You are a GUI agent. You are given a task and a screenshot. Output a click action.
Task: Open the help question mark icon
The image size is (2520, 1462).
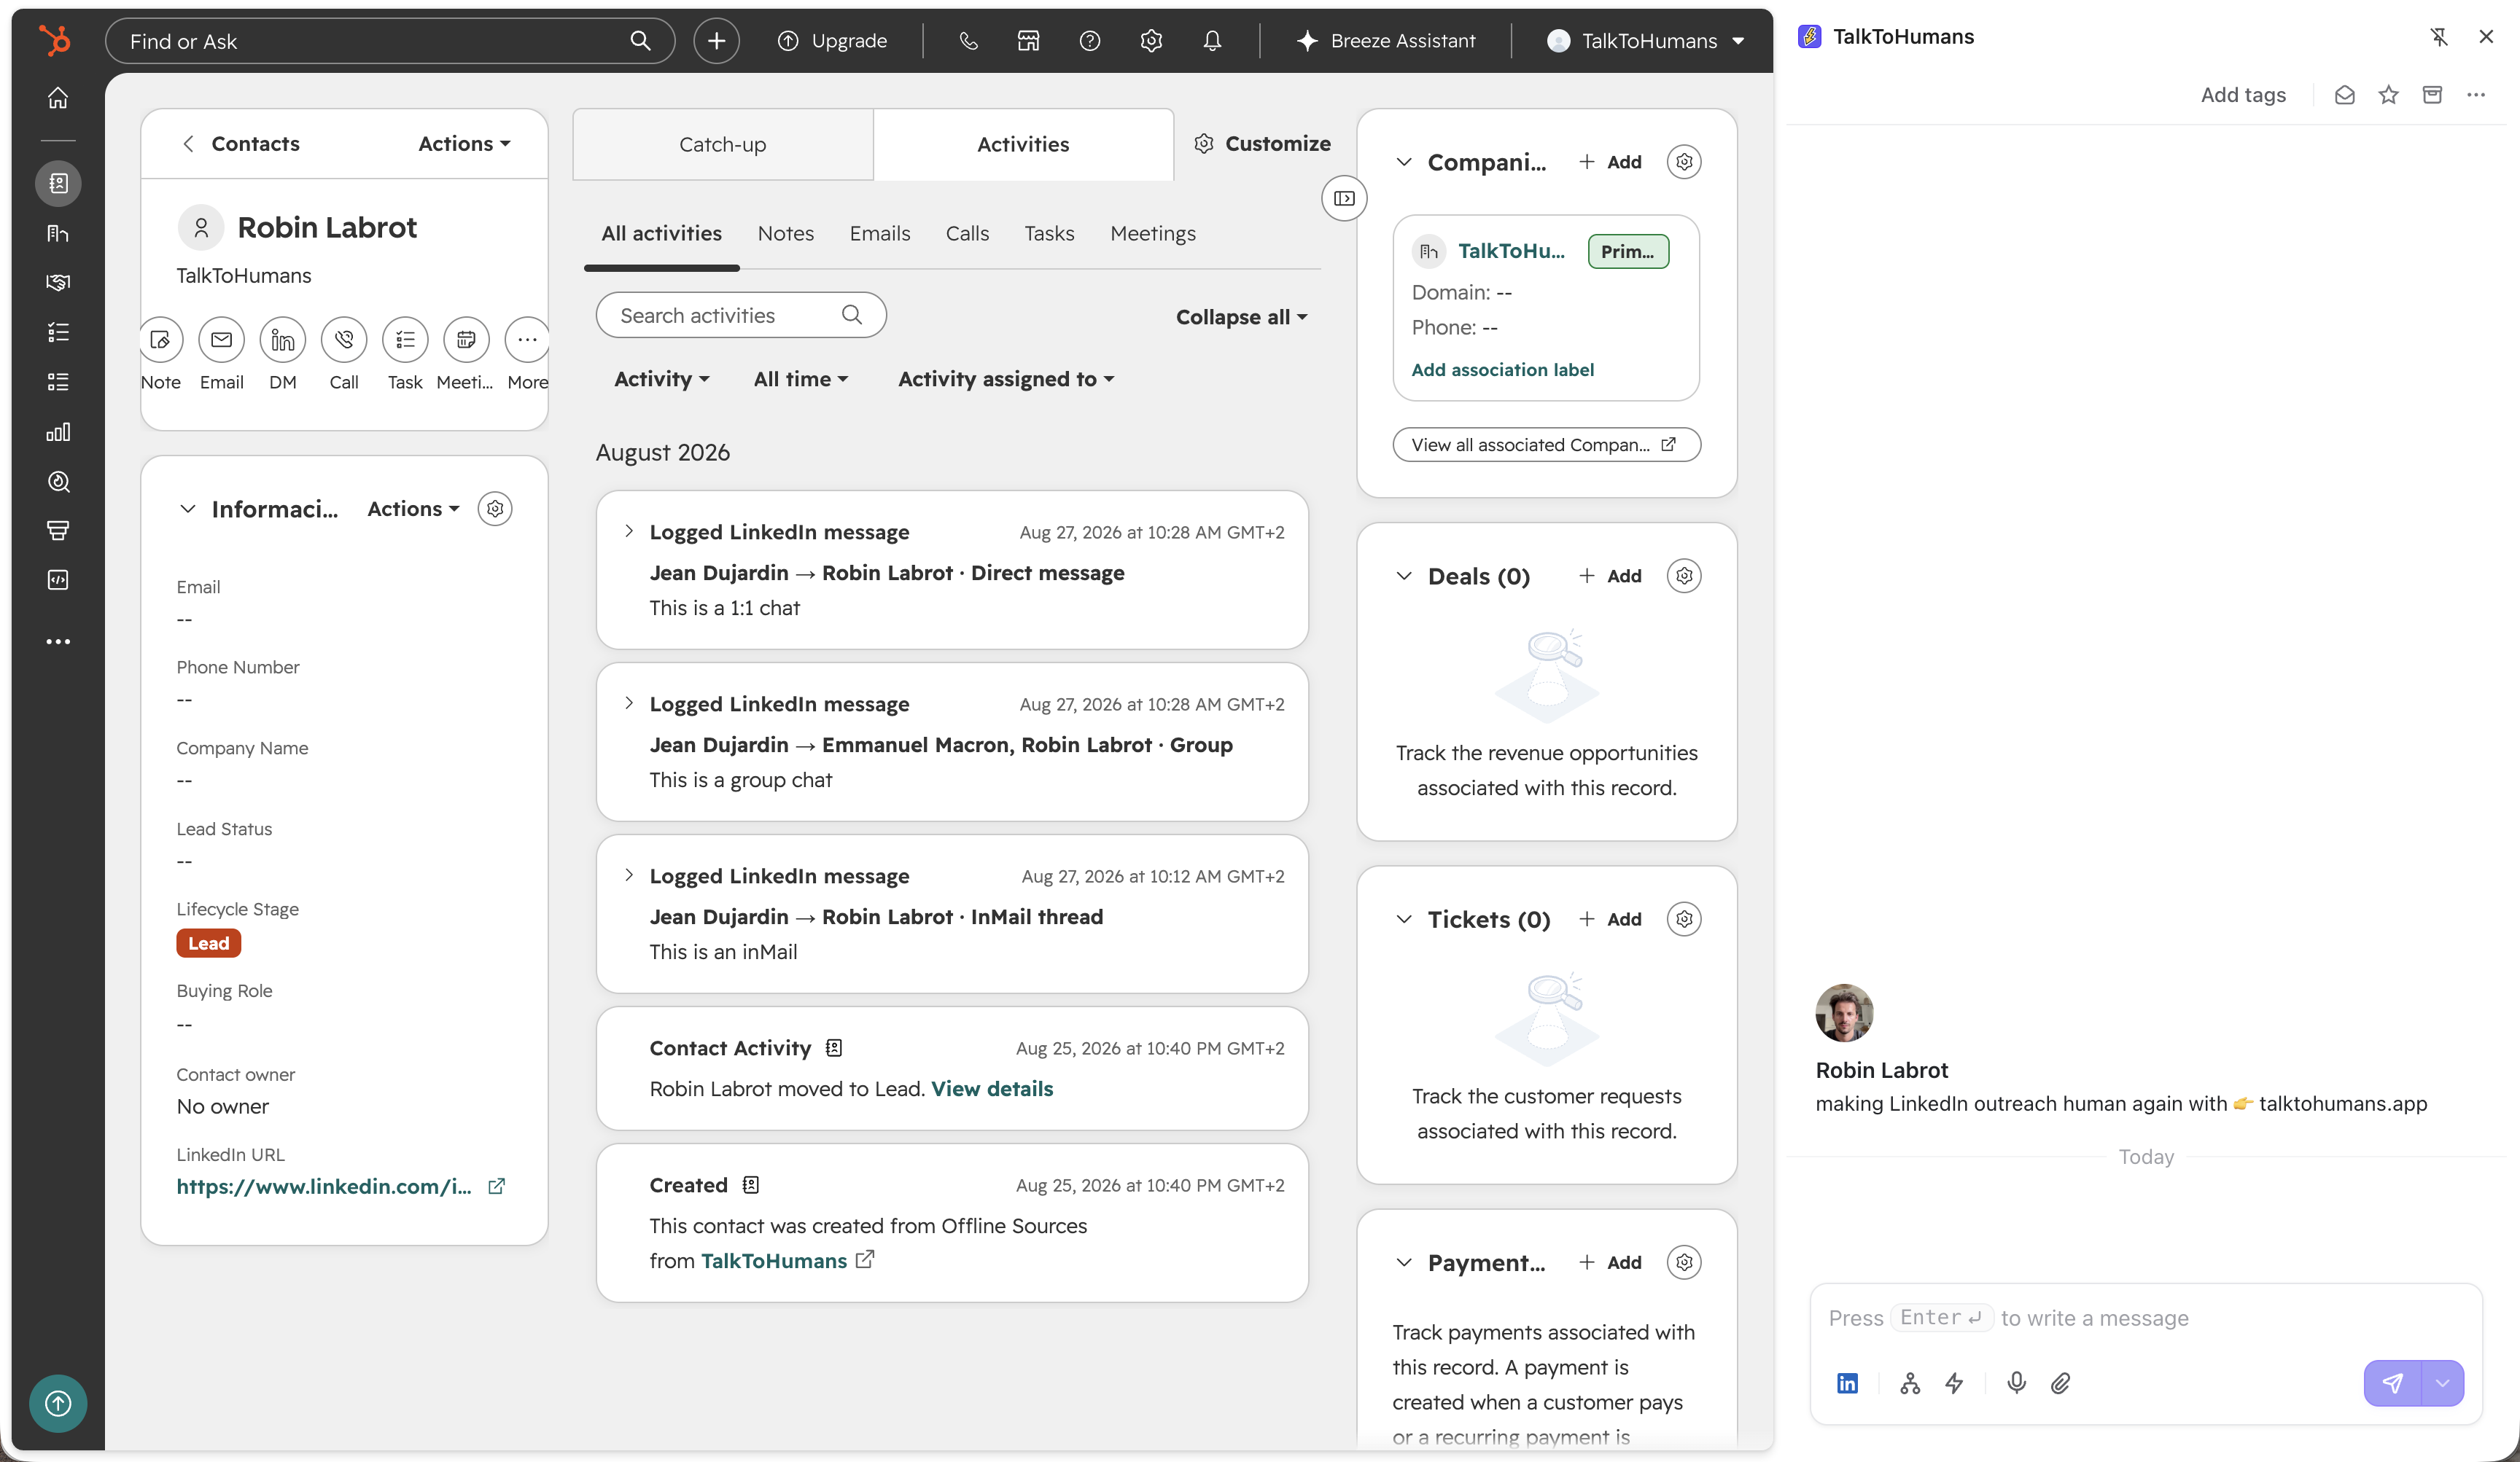coord(1090,41)
